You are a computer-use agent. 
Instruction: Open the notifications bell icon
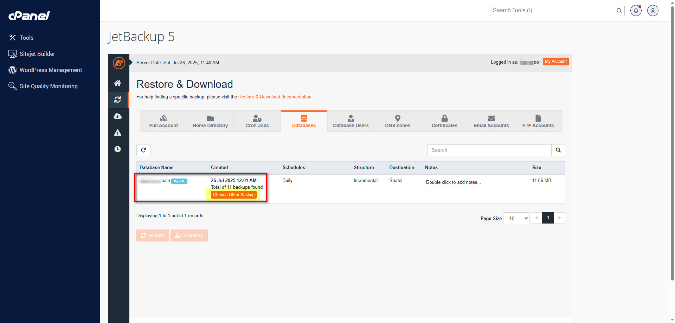pyautogui.click(x=636, y=11)
